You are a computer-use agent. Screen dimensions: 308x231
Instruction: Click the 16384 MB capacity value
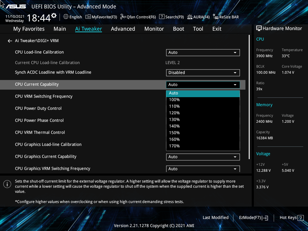264,138
